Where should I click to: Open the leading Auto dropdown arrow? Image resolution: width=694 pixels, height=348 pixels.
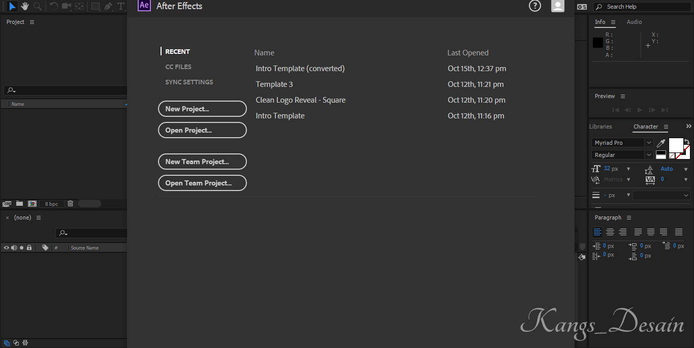click(686, 169)
